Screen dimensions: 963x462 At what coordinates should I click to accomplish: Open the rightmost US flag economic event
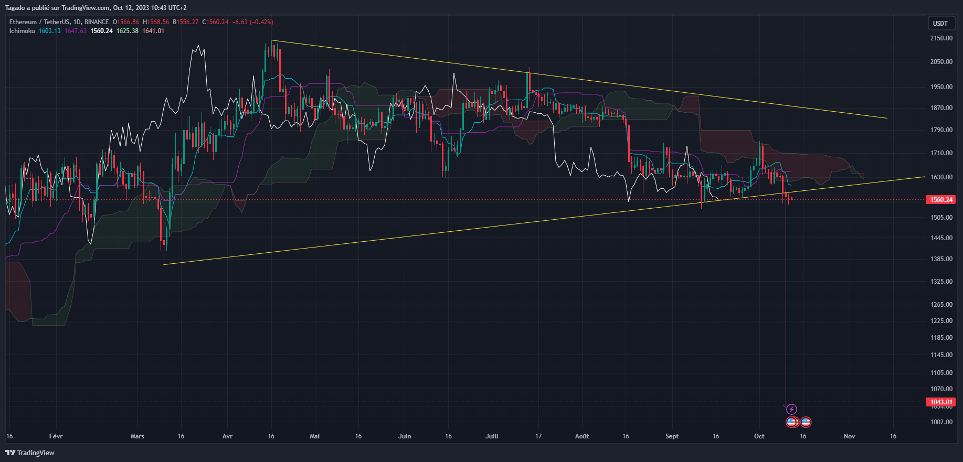pos(806,422)
